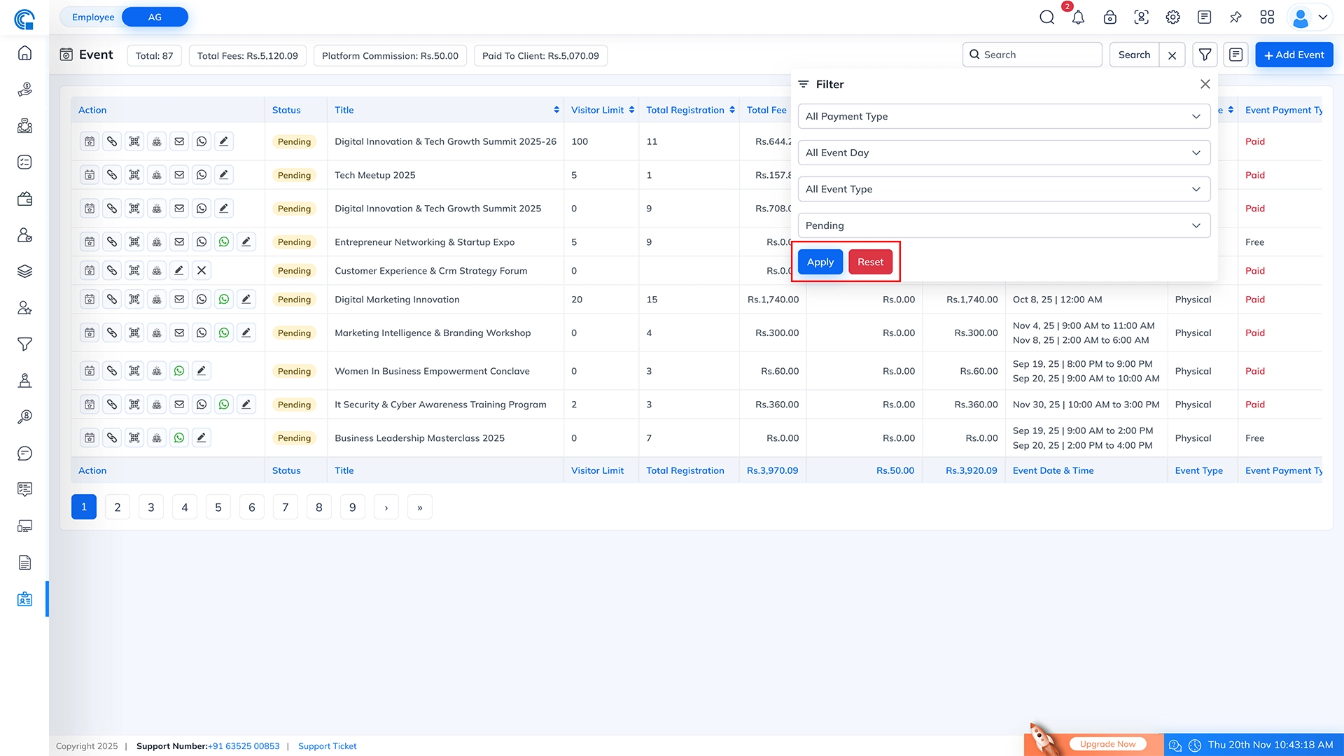Copy the event link for Digital Marketing Innovation
The image size is (1344, 756).
tap(112, 299)
